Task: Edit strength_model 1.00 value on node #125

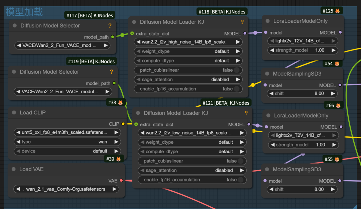Action: point(320,50)
